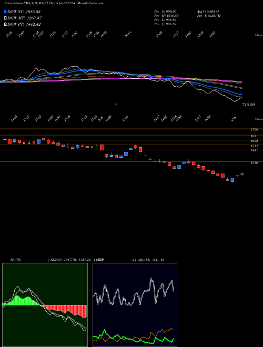Click the 'Pre O: 996.00' open value
The height and width of the screenshot is (347, 263).
pyautogui.click(x=165, y=12)
